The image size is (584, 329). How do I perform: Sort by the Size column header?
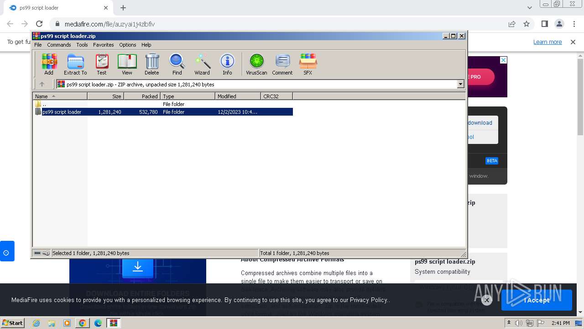point(105,96)
